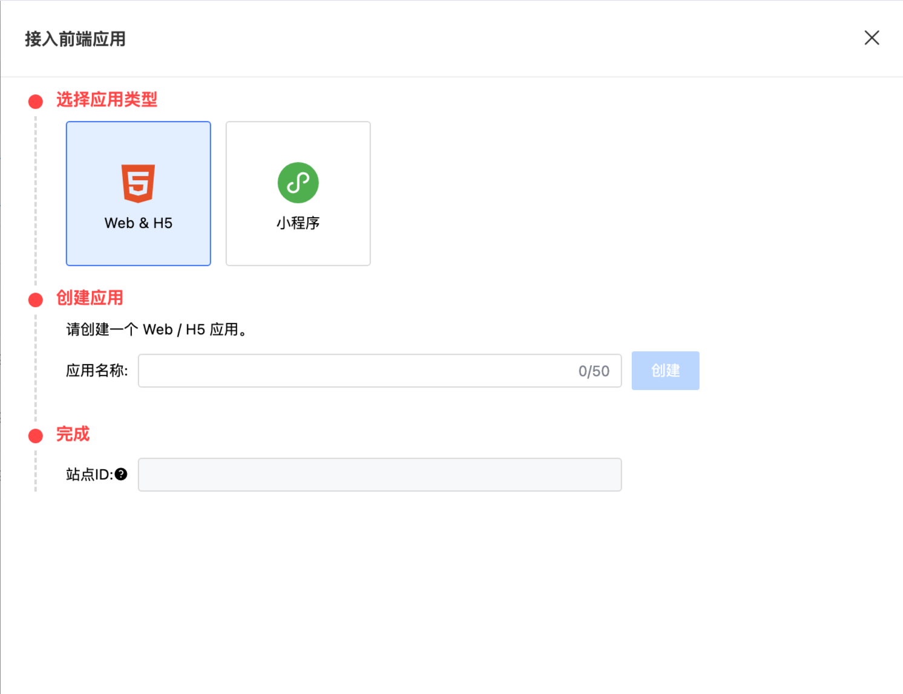Image resolution: width=903 pixels, height=694 pixels.
Task: Close the 接入前端应用 dialog
Action: coord(872,37)
